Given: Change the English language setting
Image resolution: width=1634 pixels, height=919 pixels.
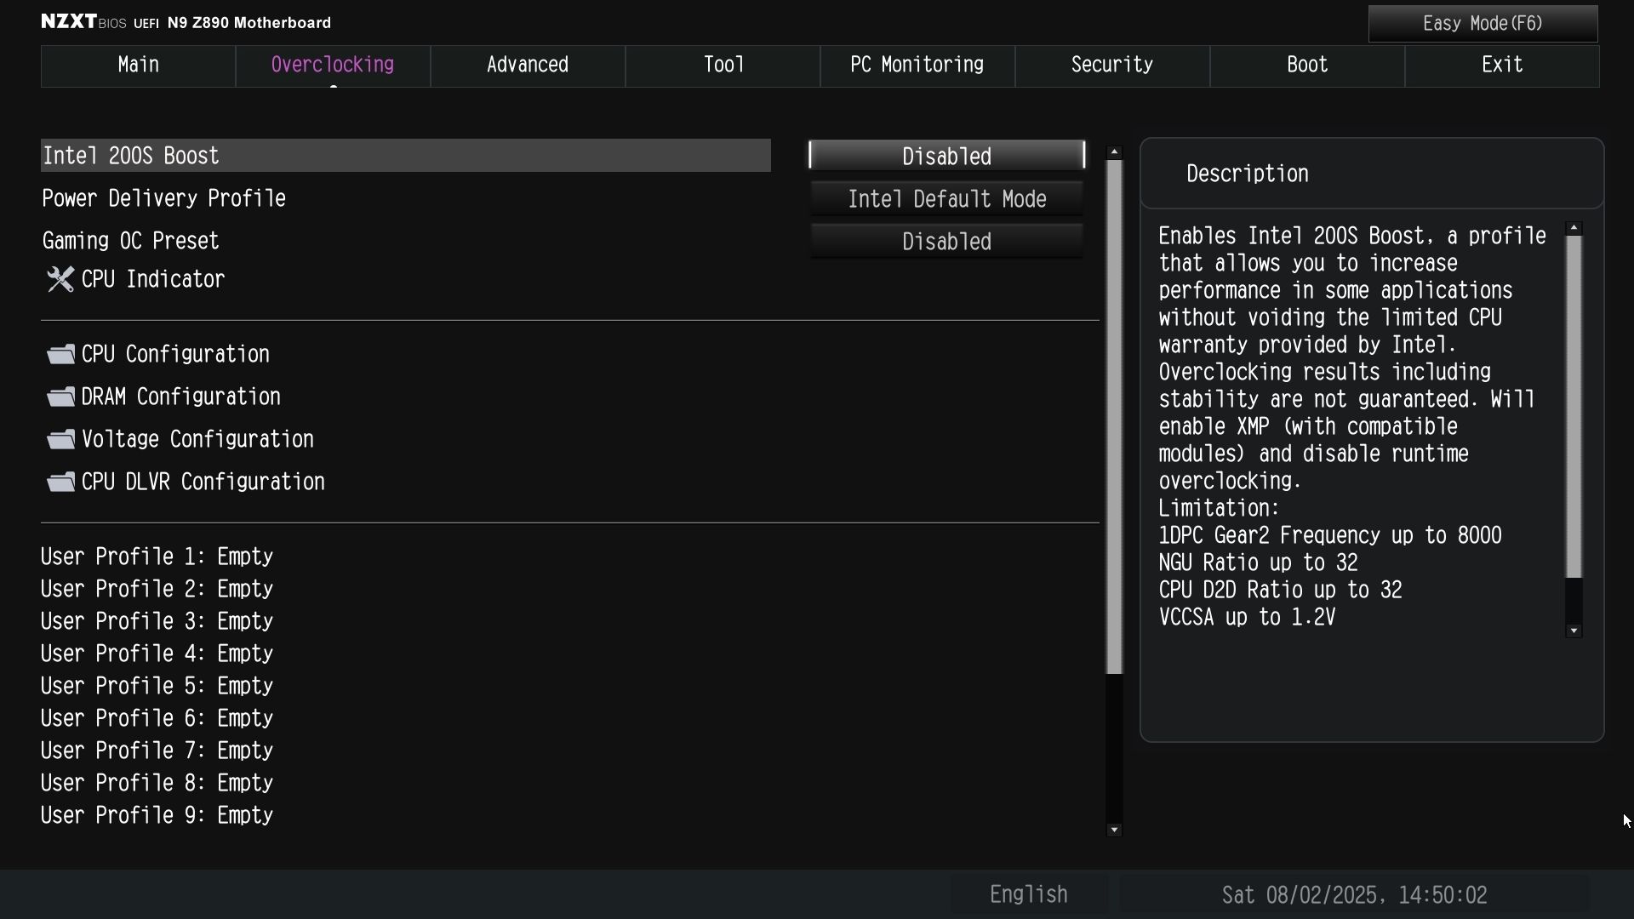Looking at the screenshot, I should [x=1029, y=894].
